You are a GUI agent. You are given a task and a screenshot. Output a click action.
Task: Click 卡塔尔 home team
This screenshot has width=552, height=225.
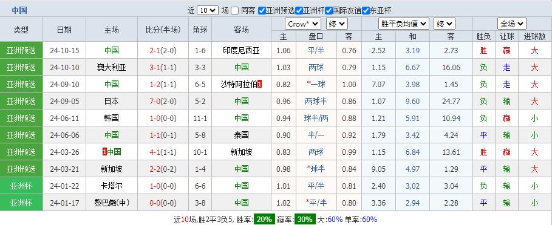pyautogui.click(x=111, y=186)
